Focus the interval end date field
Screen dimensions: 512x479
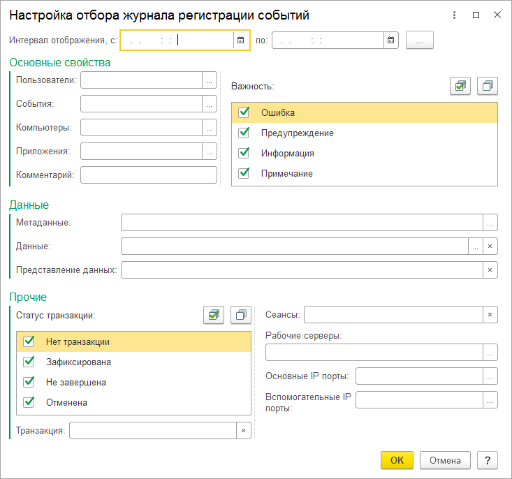328,40
